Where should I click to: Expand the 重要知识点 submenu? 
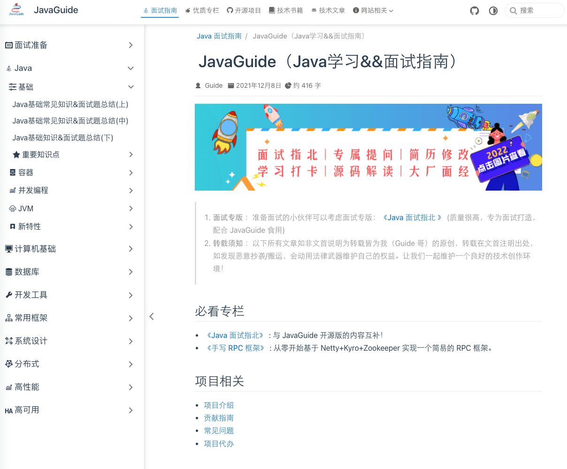(130, 154)
